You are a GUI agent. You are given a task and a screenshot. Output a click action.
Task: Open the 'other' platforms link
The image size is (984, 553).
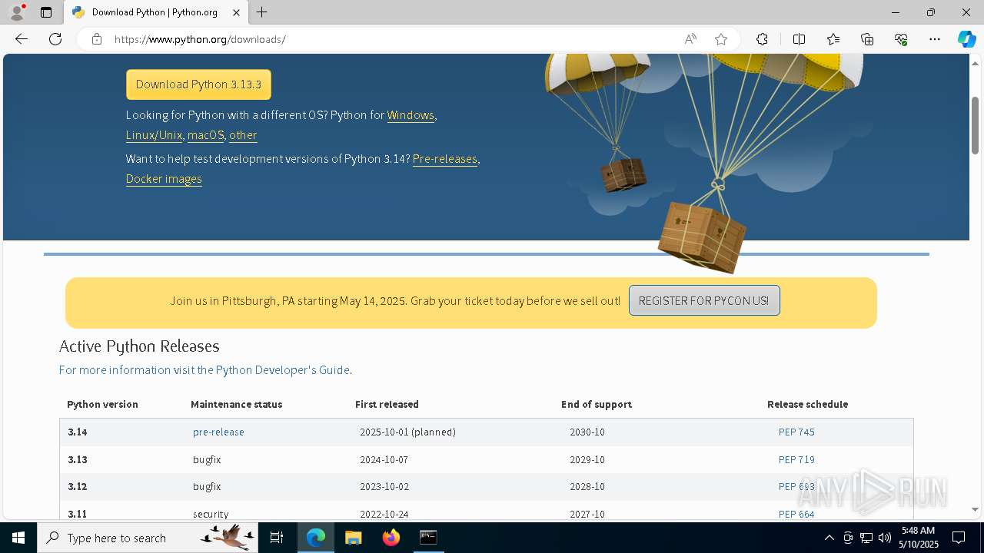click(243, 135)
